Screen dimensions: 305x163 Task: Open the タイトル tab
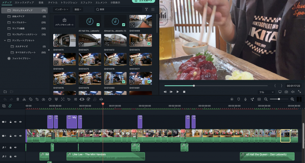pos(53,2)
